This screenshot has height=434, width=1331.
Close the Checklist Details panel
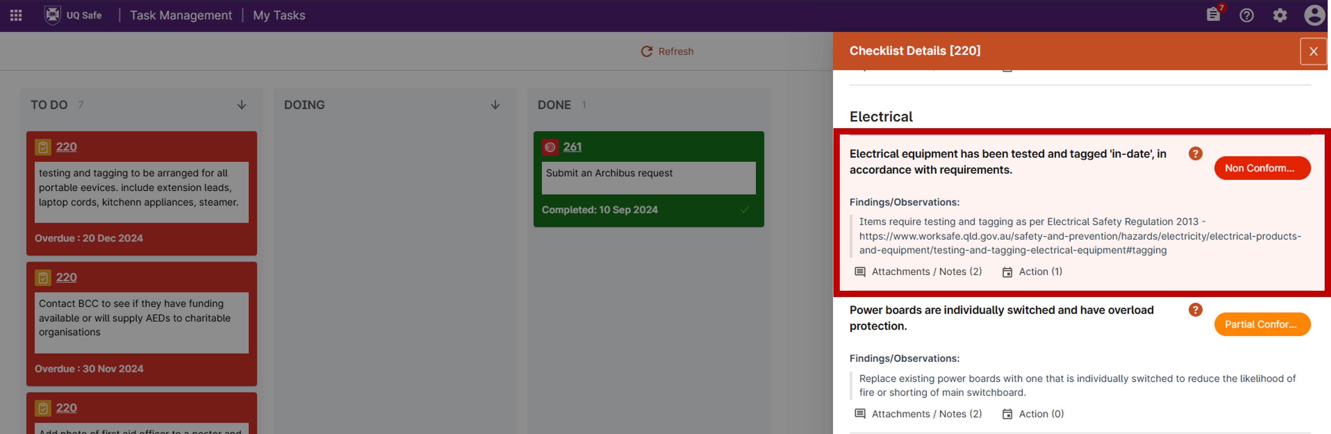pyautogui.click(x=1313, y=51)
